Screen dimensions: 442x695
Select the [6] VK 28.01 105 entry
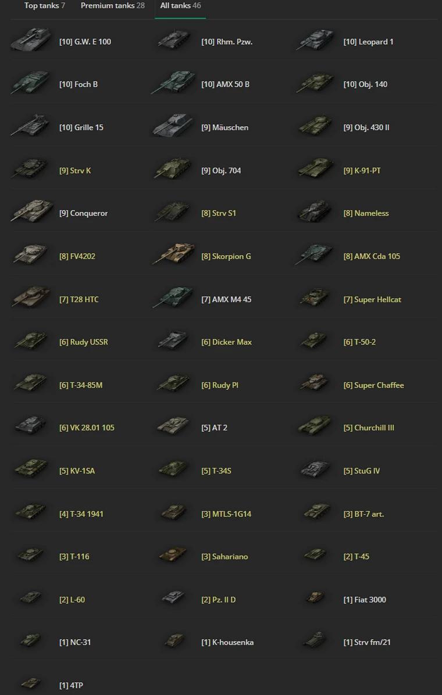[87, 428]
